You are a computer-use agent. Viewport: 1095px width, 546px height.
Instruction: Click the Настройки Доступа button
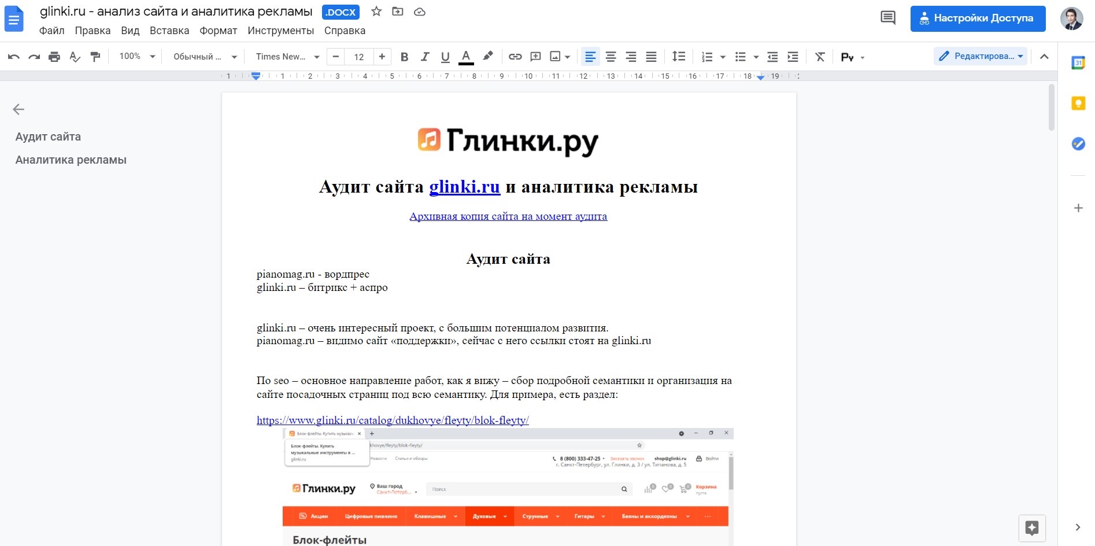(x=978, y=18)
